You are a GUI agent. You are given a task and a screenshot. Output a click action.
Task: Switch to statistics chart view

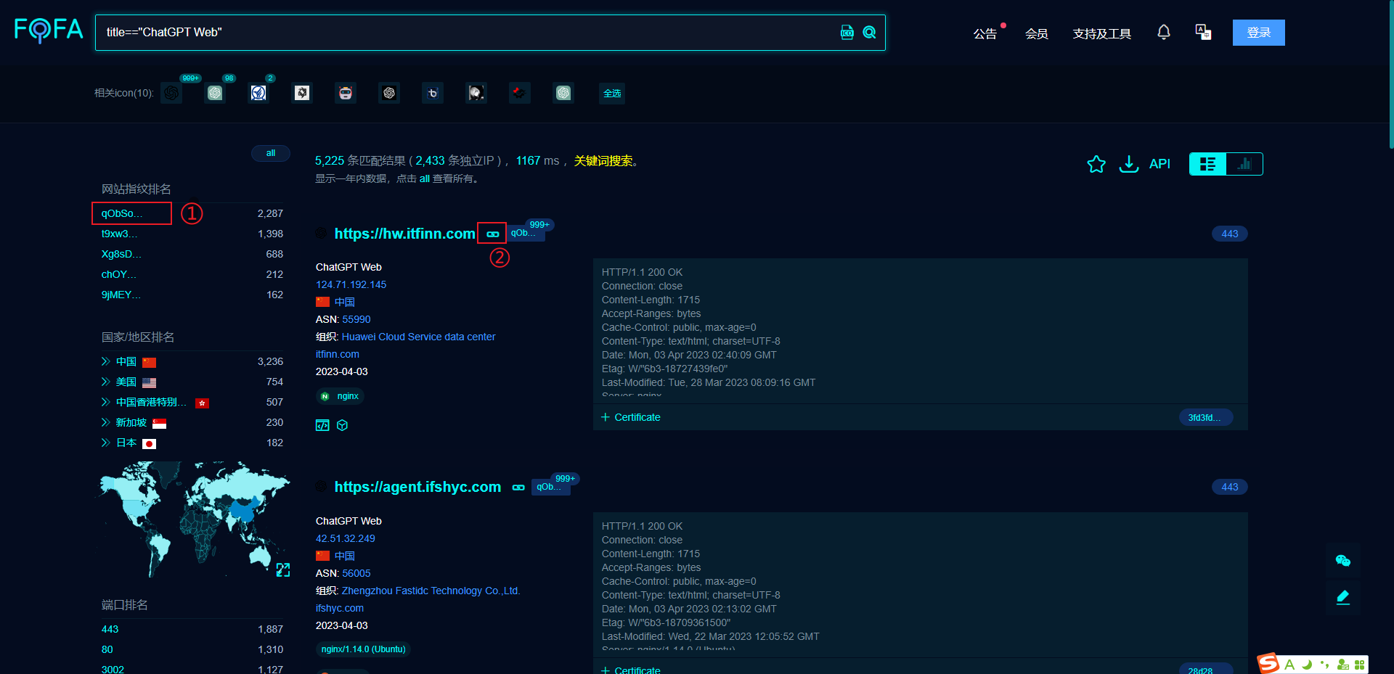[x=1244, y=164]
